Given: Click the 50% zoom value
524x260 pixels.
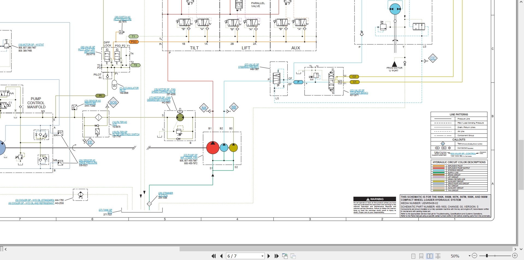Looking at the screenshot, I should click(x=455, y=256).
